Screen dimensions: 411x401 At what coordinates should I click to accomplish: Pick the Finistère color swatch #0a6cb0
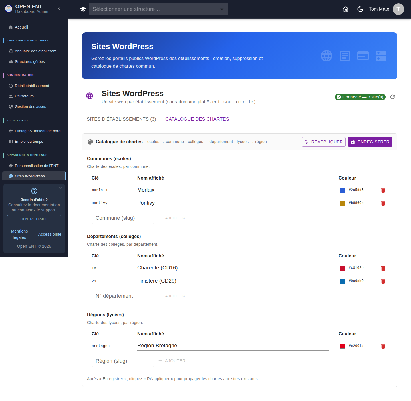click(342, 281)
